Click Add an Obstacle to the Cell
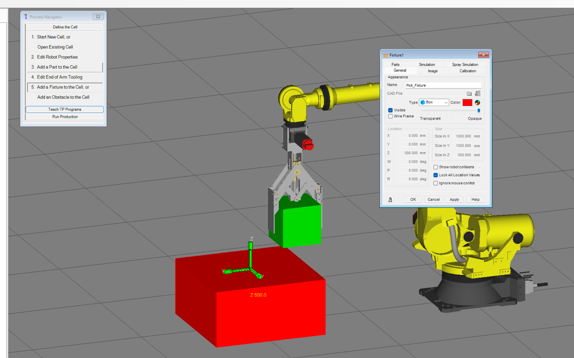 pos(65,97)
